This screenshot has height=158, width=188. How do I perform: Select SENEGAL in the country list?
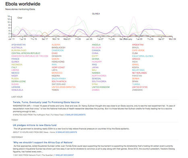[x=97, y=79]
